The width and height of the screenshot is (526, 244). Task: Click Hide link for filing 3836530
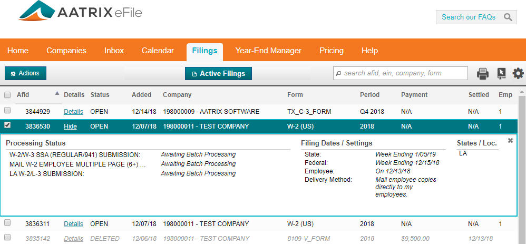tap(70, 126)
